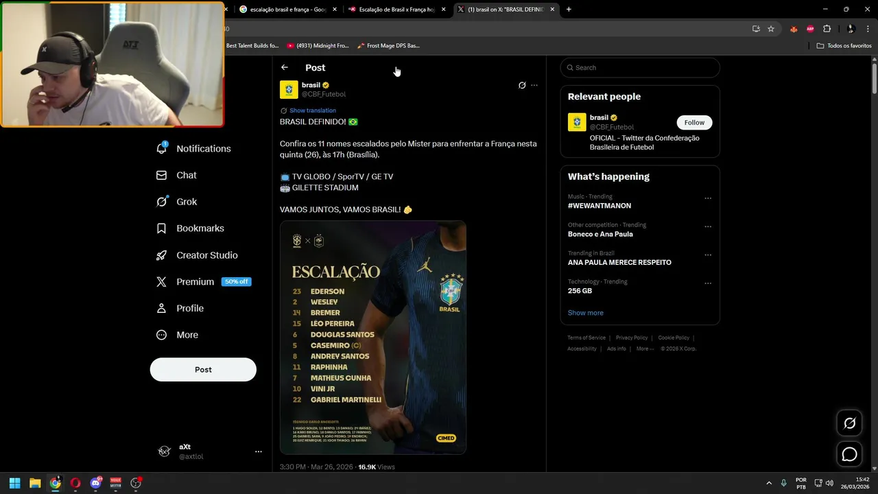Image resolution: width=878 pixels, height=494 pixels.
Task: Click taskbar microphone icon
Action: coord(784,483)
